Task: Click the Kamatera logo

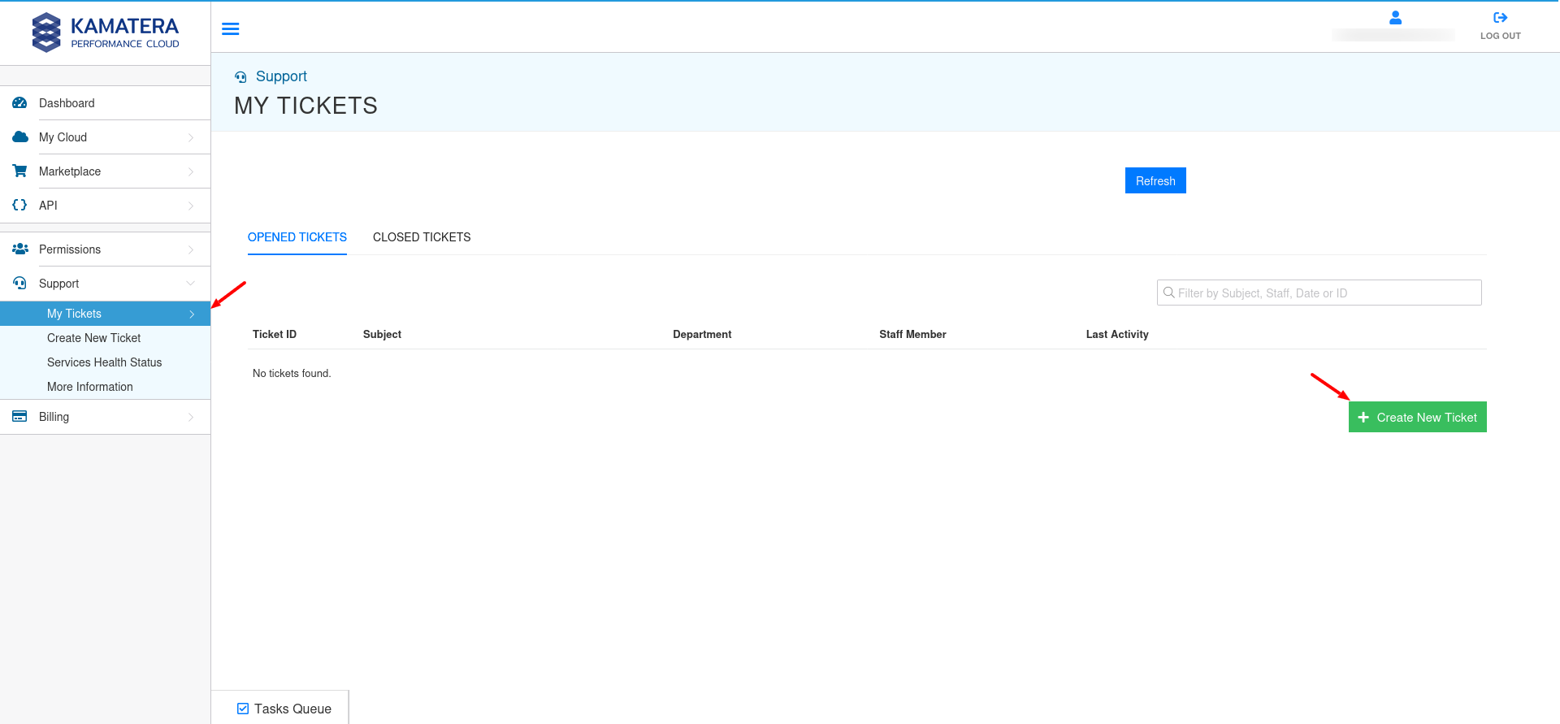Action: (x=106, y=33)
